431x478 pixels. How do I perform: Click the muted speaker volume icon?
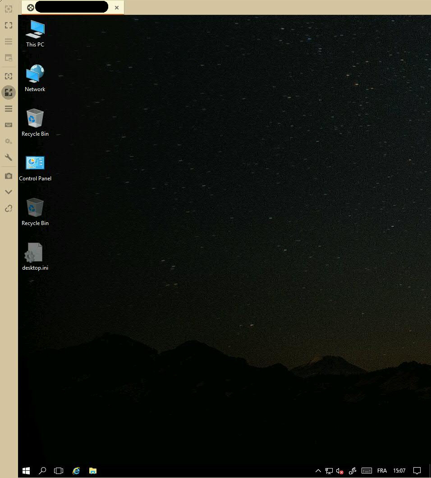pyautogui.click(x=340, y=471)
